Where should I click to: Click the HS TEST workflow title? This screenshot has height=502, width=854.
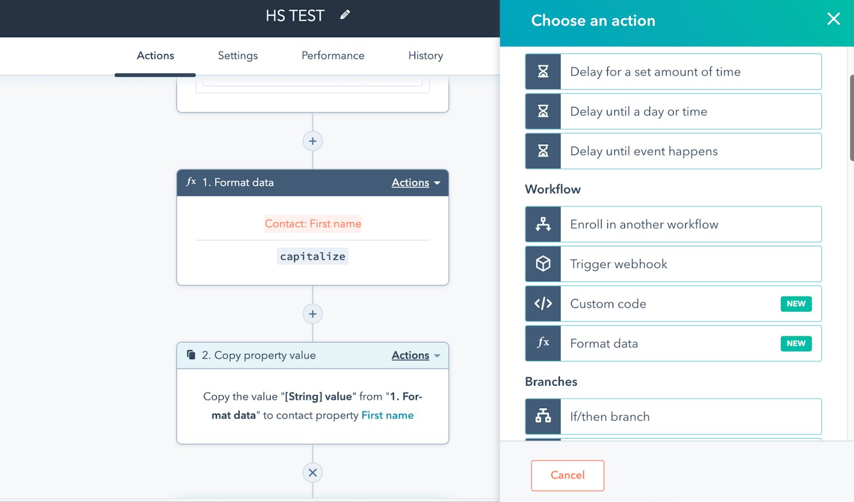[295, 16]
